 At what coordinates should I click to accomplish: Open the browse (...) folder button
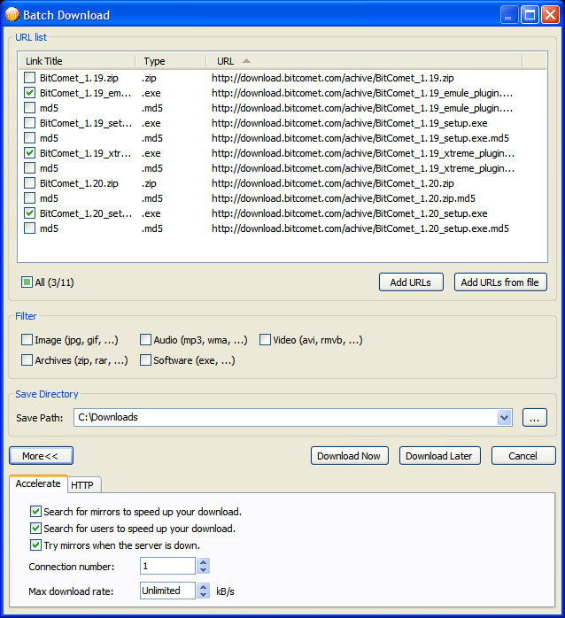(535, 417)
